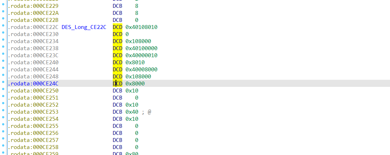The image size is (390, 155).
Task: Select value 8 on row 000CE22A
Action: coord(137,13)
